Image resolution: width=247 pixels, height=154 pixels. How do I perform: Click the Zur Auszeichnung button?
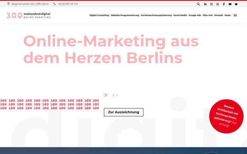[x=123, y=112]
